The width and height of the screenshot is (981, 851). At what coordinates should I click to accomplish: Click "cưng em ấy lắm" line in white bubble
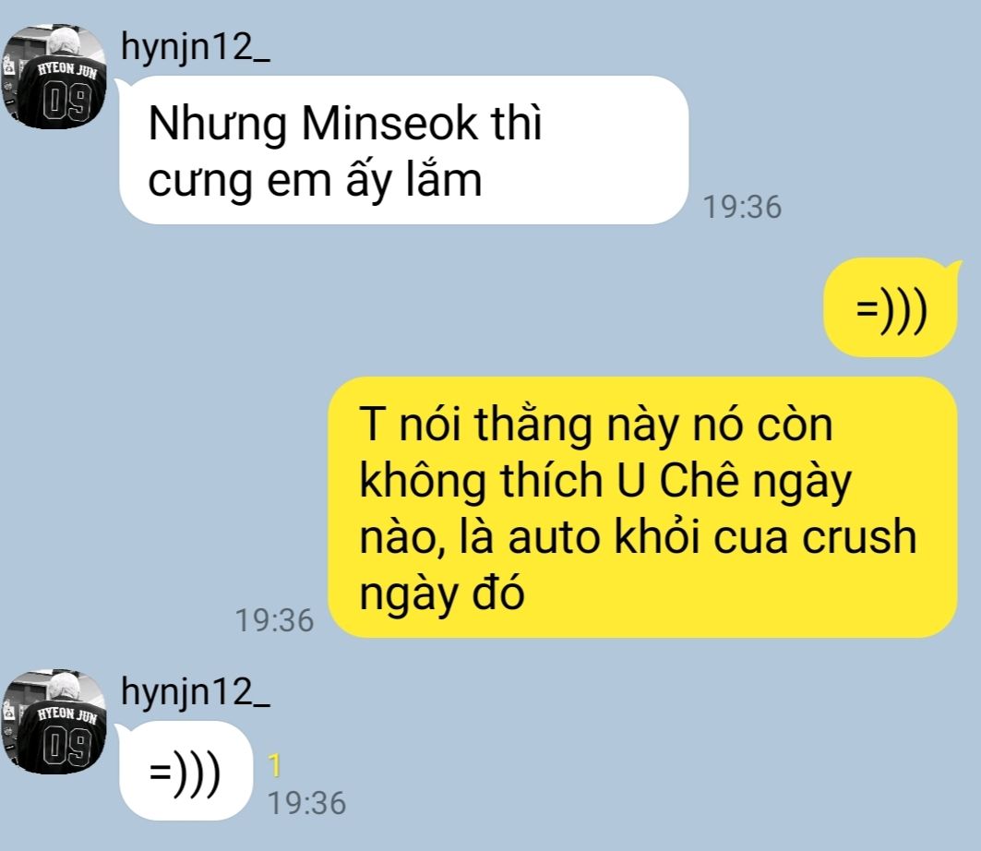pos(315,180)
